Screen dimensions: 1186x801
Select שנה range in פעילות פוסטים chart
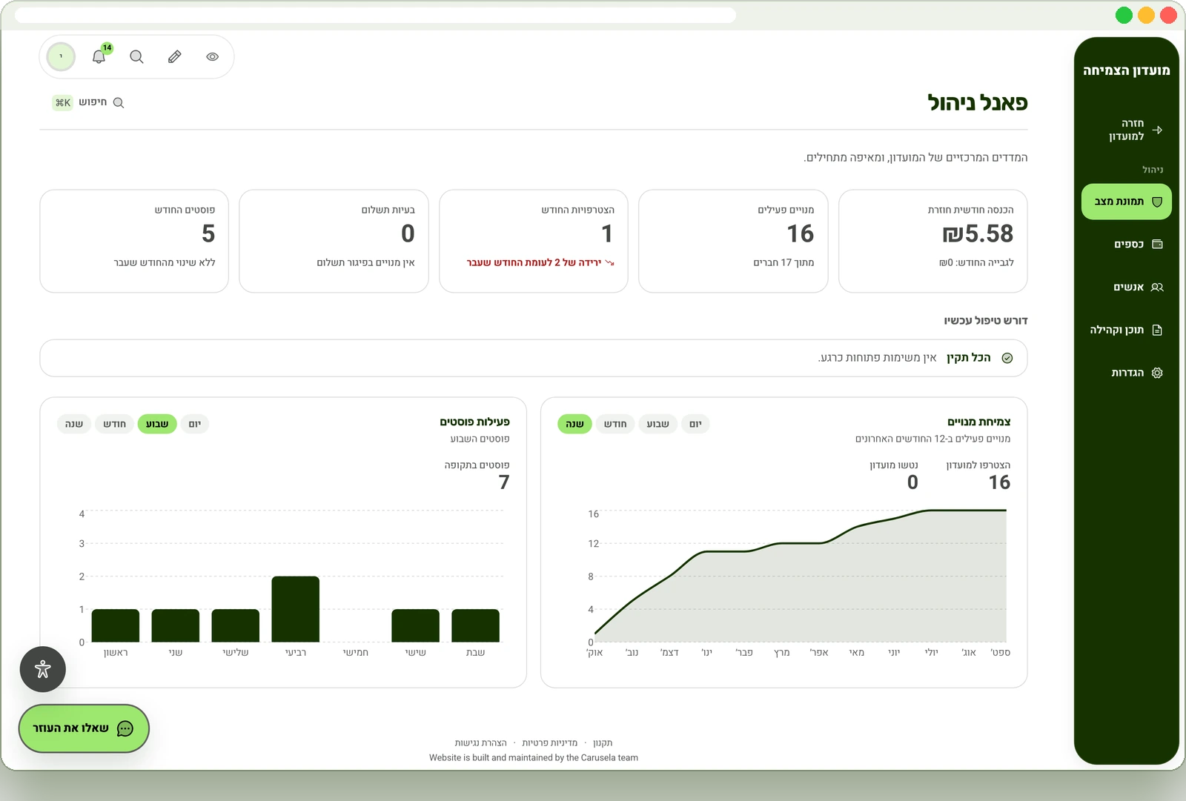(74, 424)
